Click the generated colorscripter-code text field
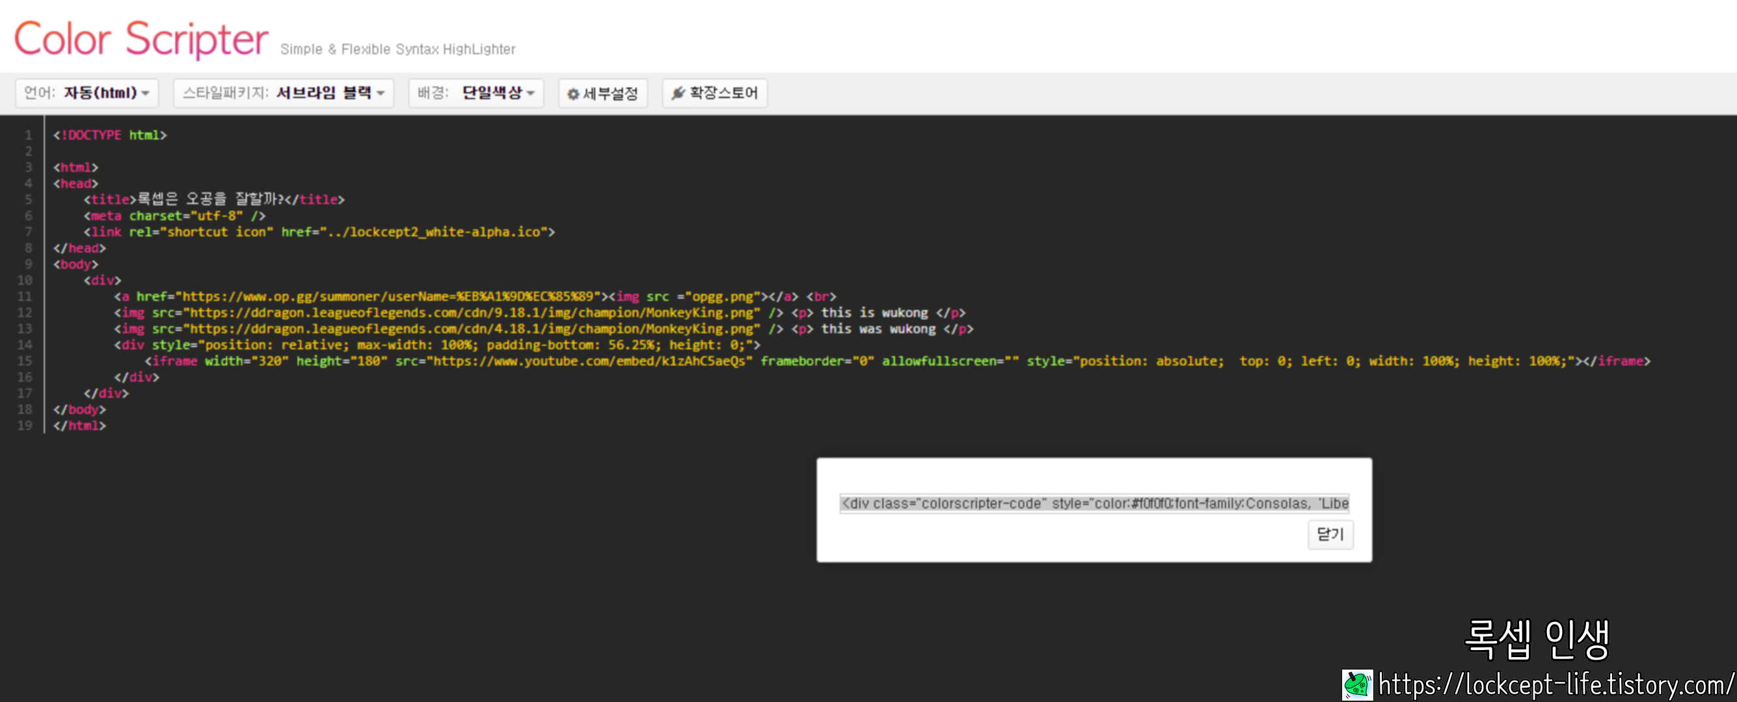 click(1093, 503)
